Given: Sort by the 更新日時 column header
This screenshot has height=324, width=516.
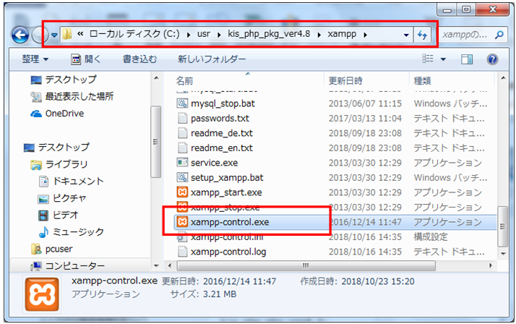Looking at the screenshot, I should click(x=347, y=80).
